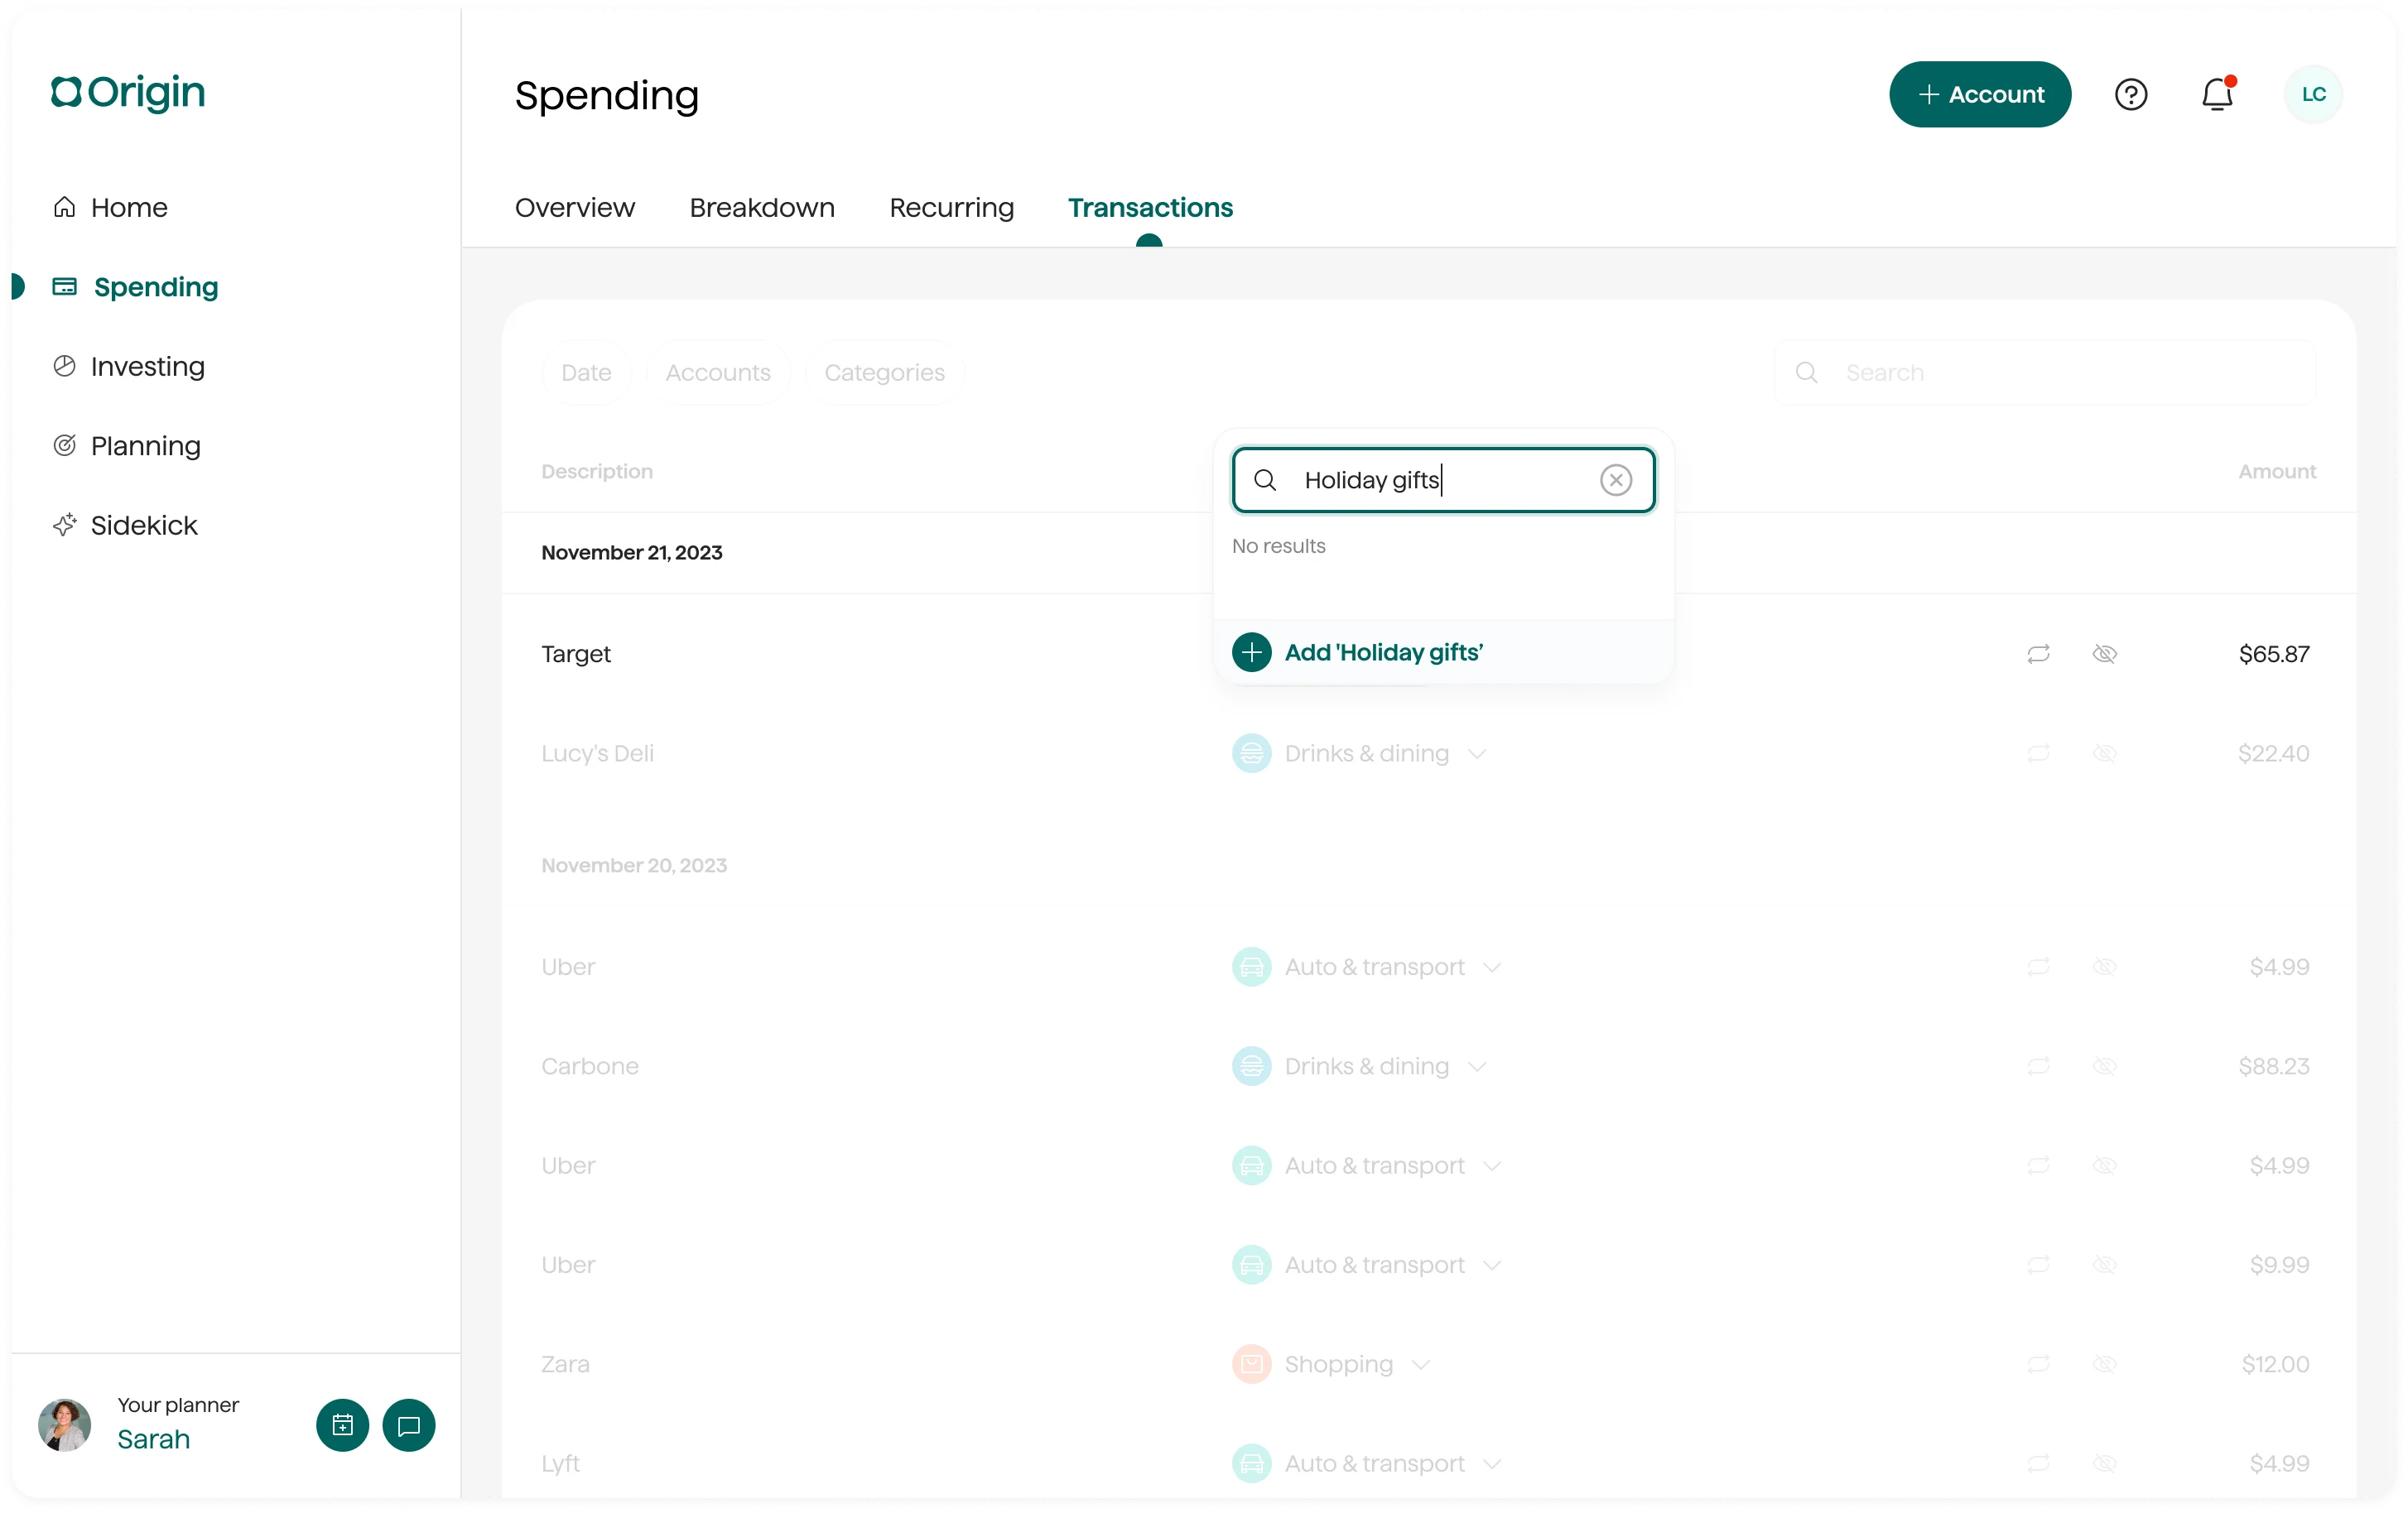2408x1513 pixels.
Task: Open chat with planner Sarah
Action: (x=408, y=1425)
